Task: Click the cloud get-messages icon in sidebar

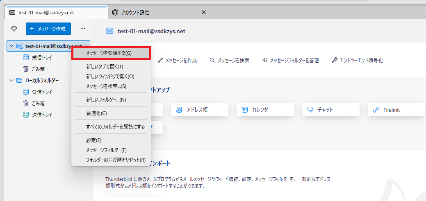Action: [x=14, y=29]
